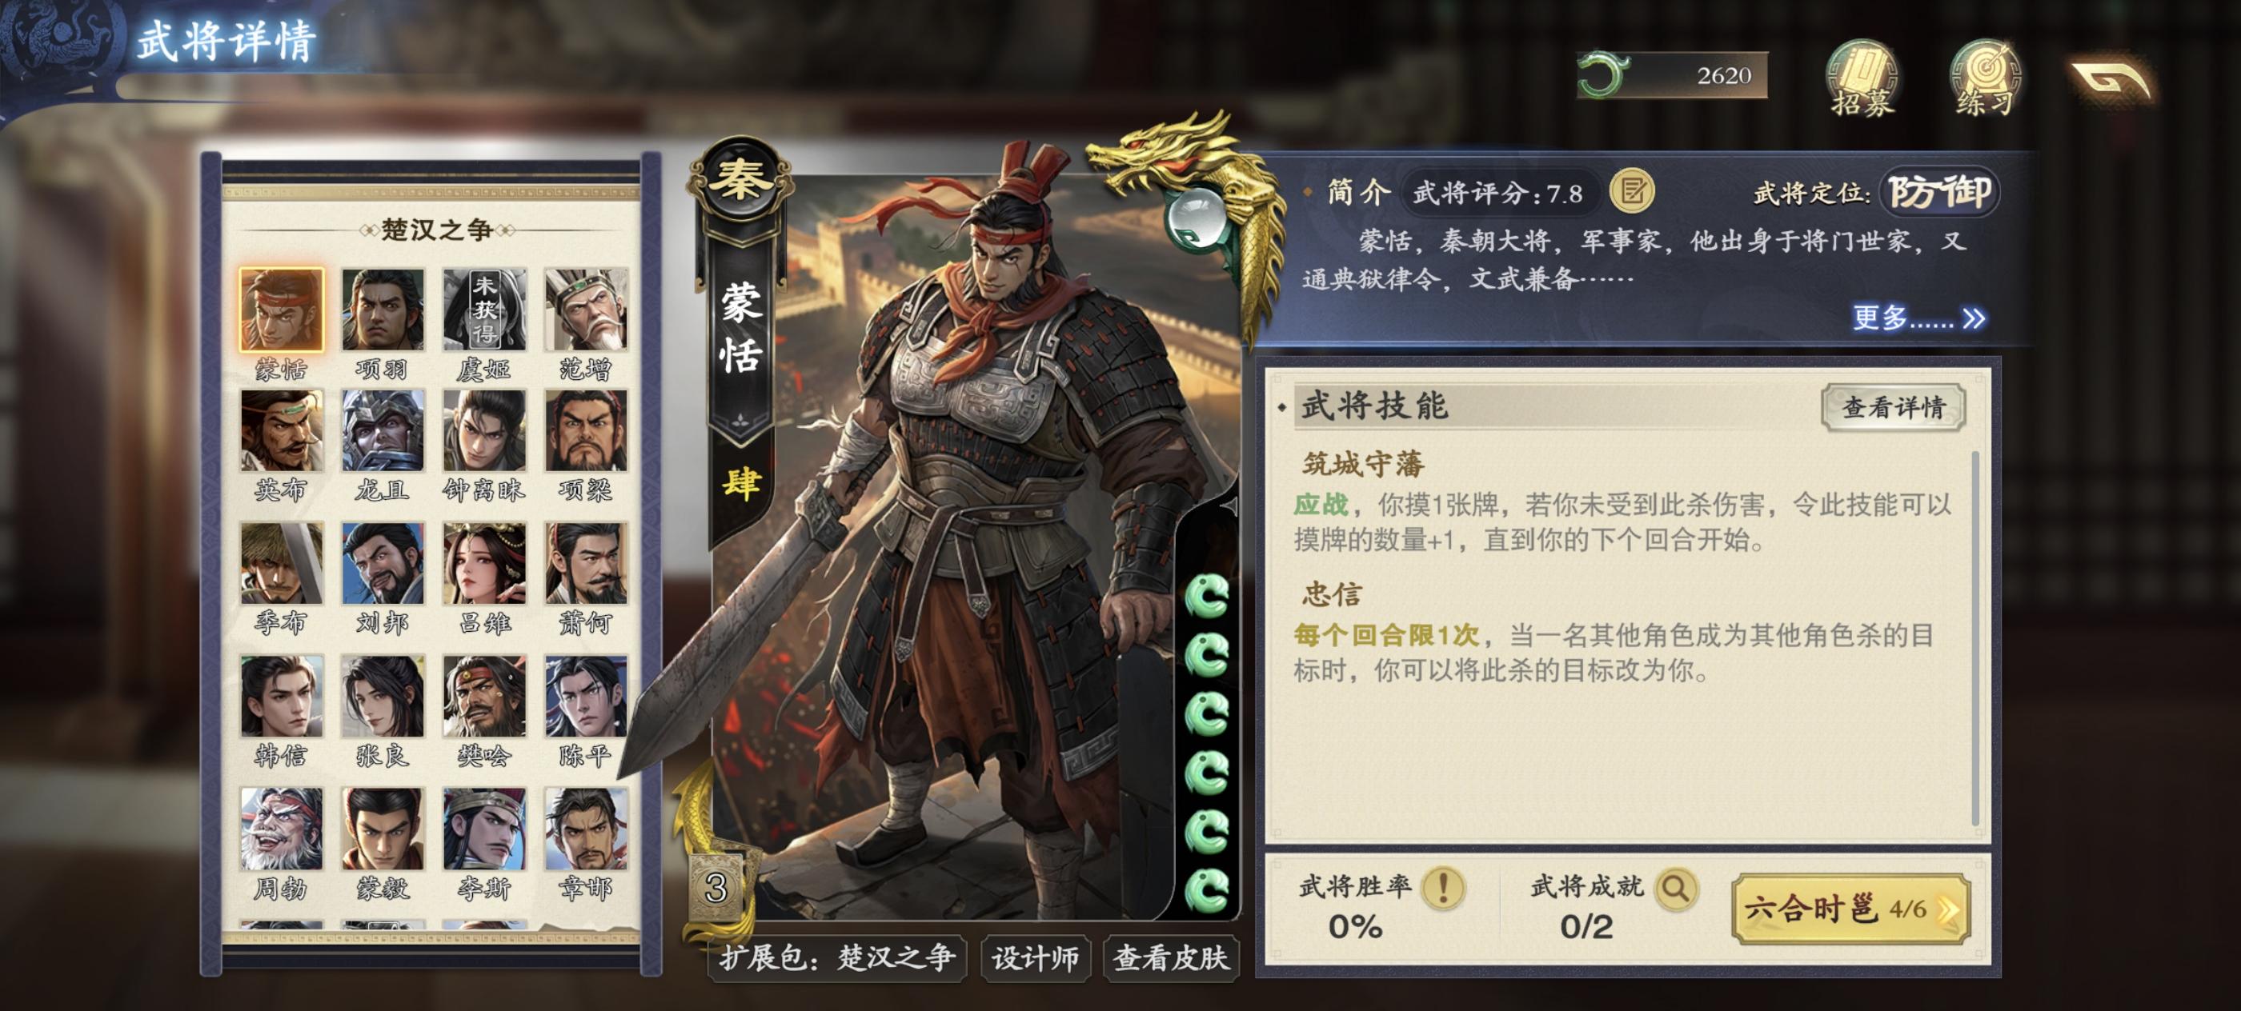Select the 刘邦 general portrait
Screen dimensions: 2241x1011
pos(382,578)
